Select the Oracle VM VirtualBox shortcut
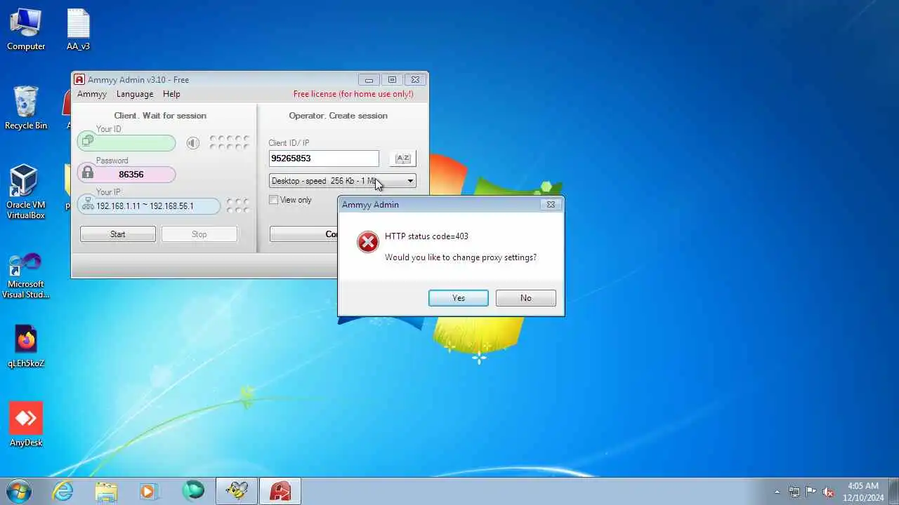 [26, 192]
